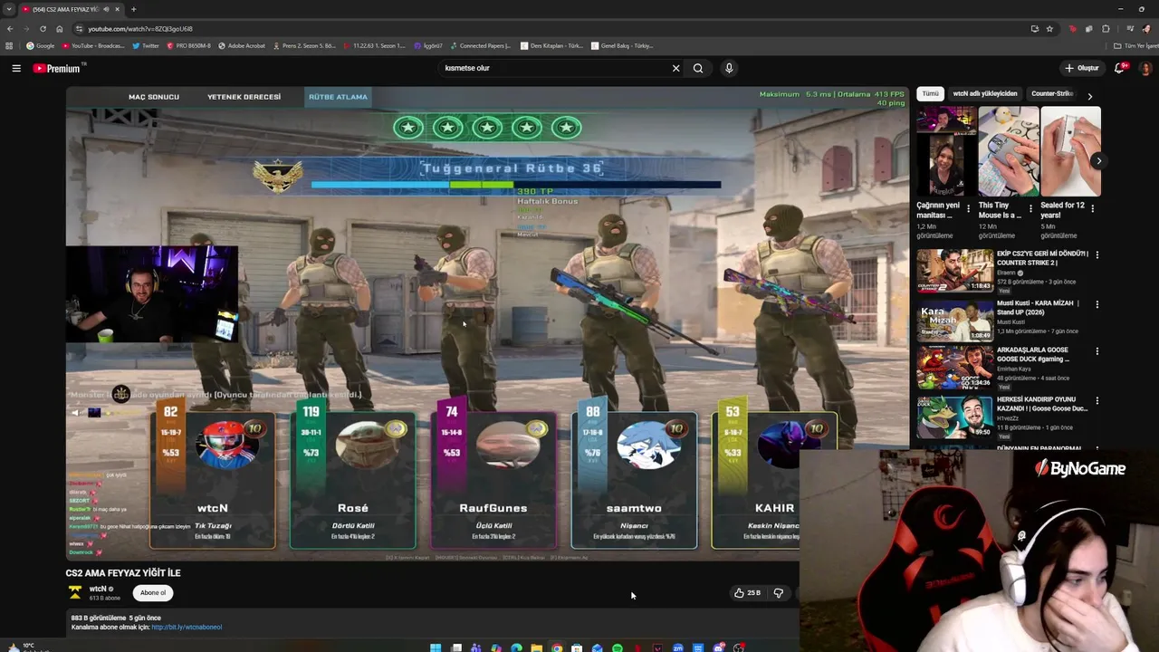Advance Shorts shelf with next arrow
1159x652 pixels.
click(1098, 161)
